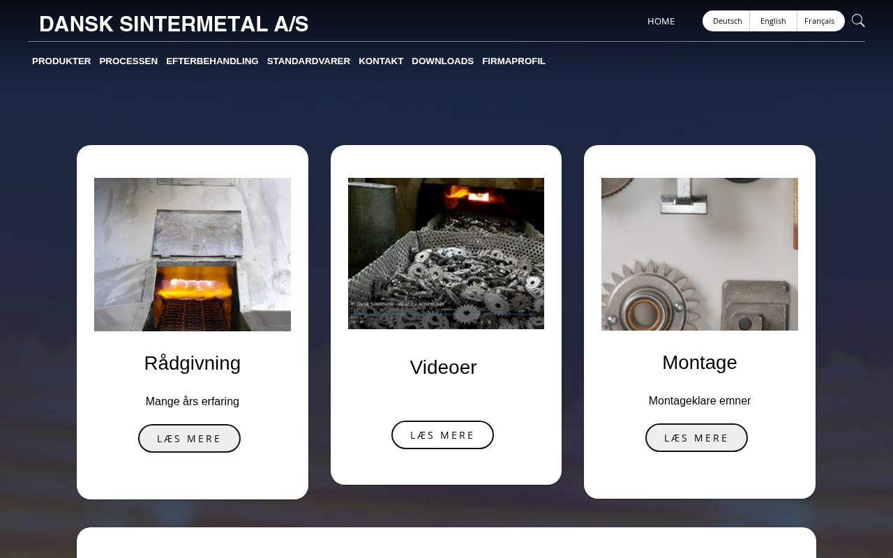The height and width of the screenshot is (558, 893).
Task: Open the DOWNLOADS menu item
Action: [x=442, y=61]
